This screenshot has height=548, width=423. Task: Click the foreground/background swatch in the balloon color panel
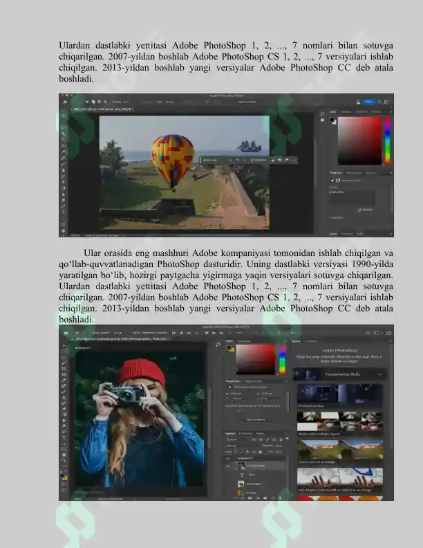click(332, 120)
